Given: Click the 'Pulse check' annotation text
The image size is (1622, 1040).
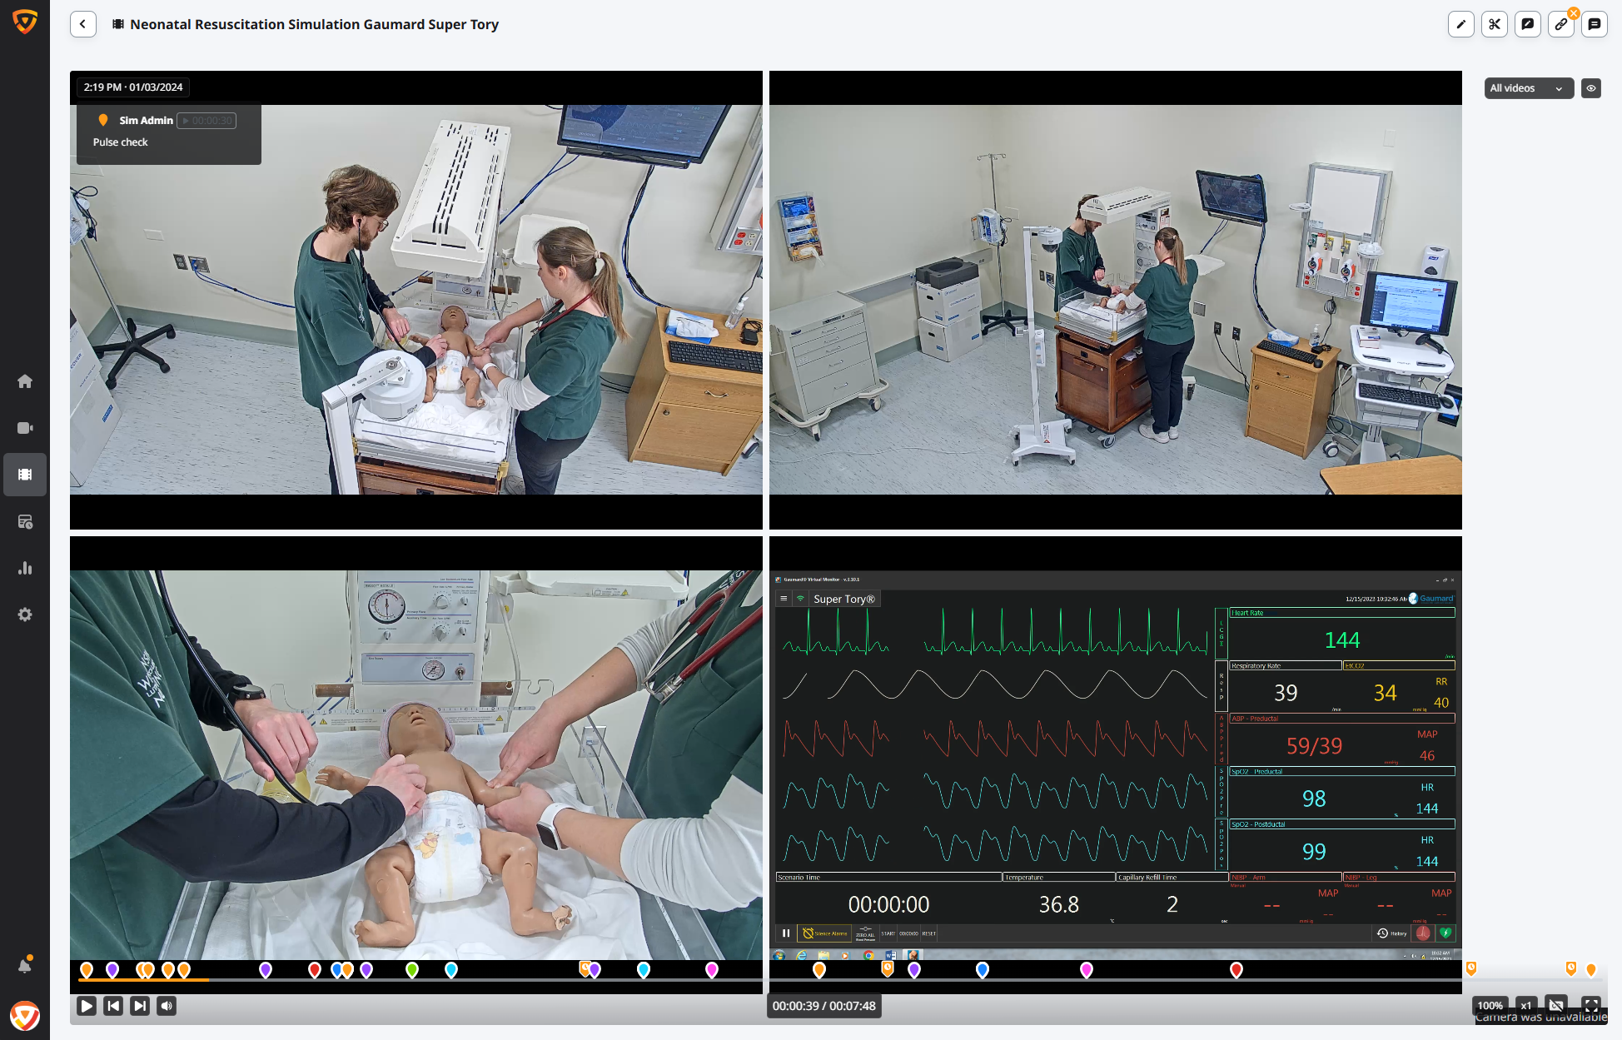Looking at the screenshot, I should [x=121, y=142].
